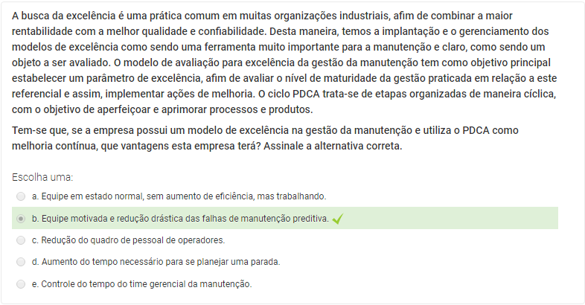Click the green correct-answer checkmark icon

tap(338, 219)
